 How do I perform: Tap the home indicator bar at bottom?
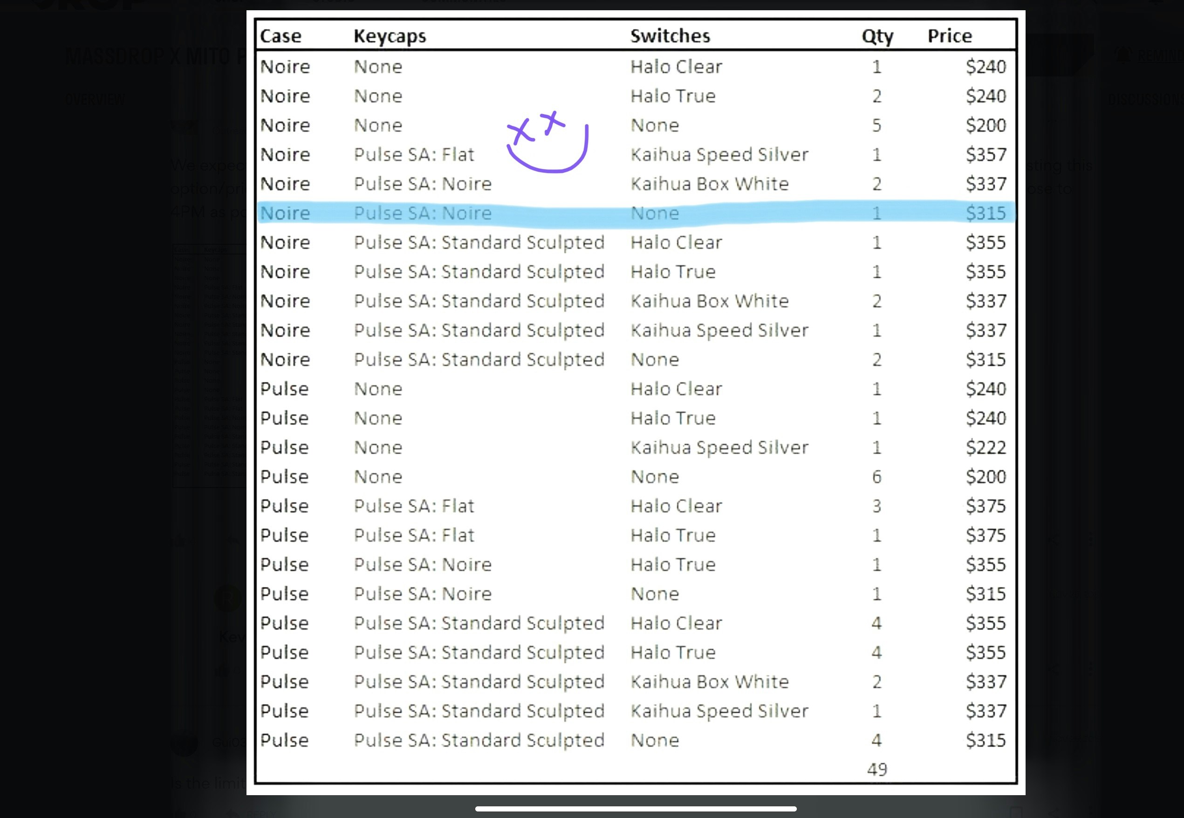(x=635, y=809)
